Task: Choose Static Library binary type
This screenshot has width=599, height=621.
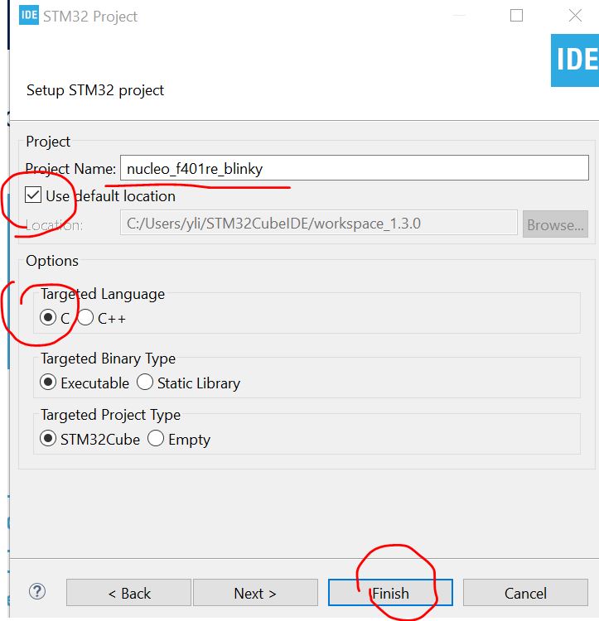Action: coord(145,383)
